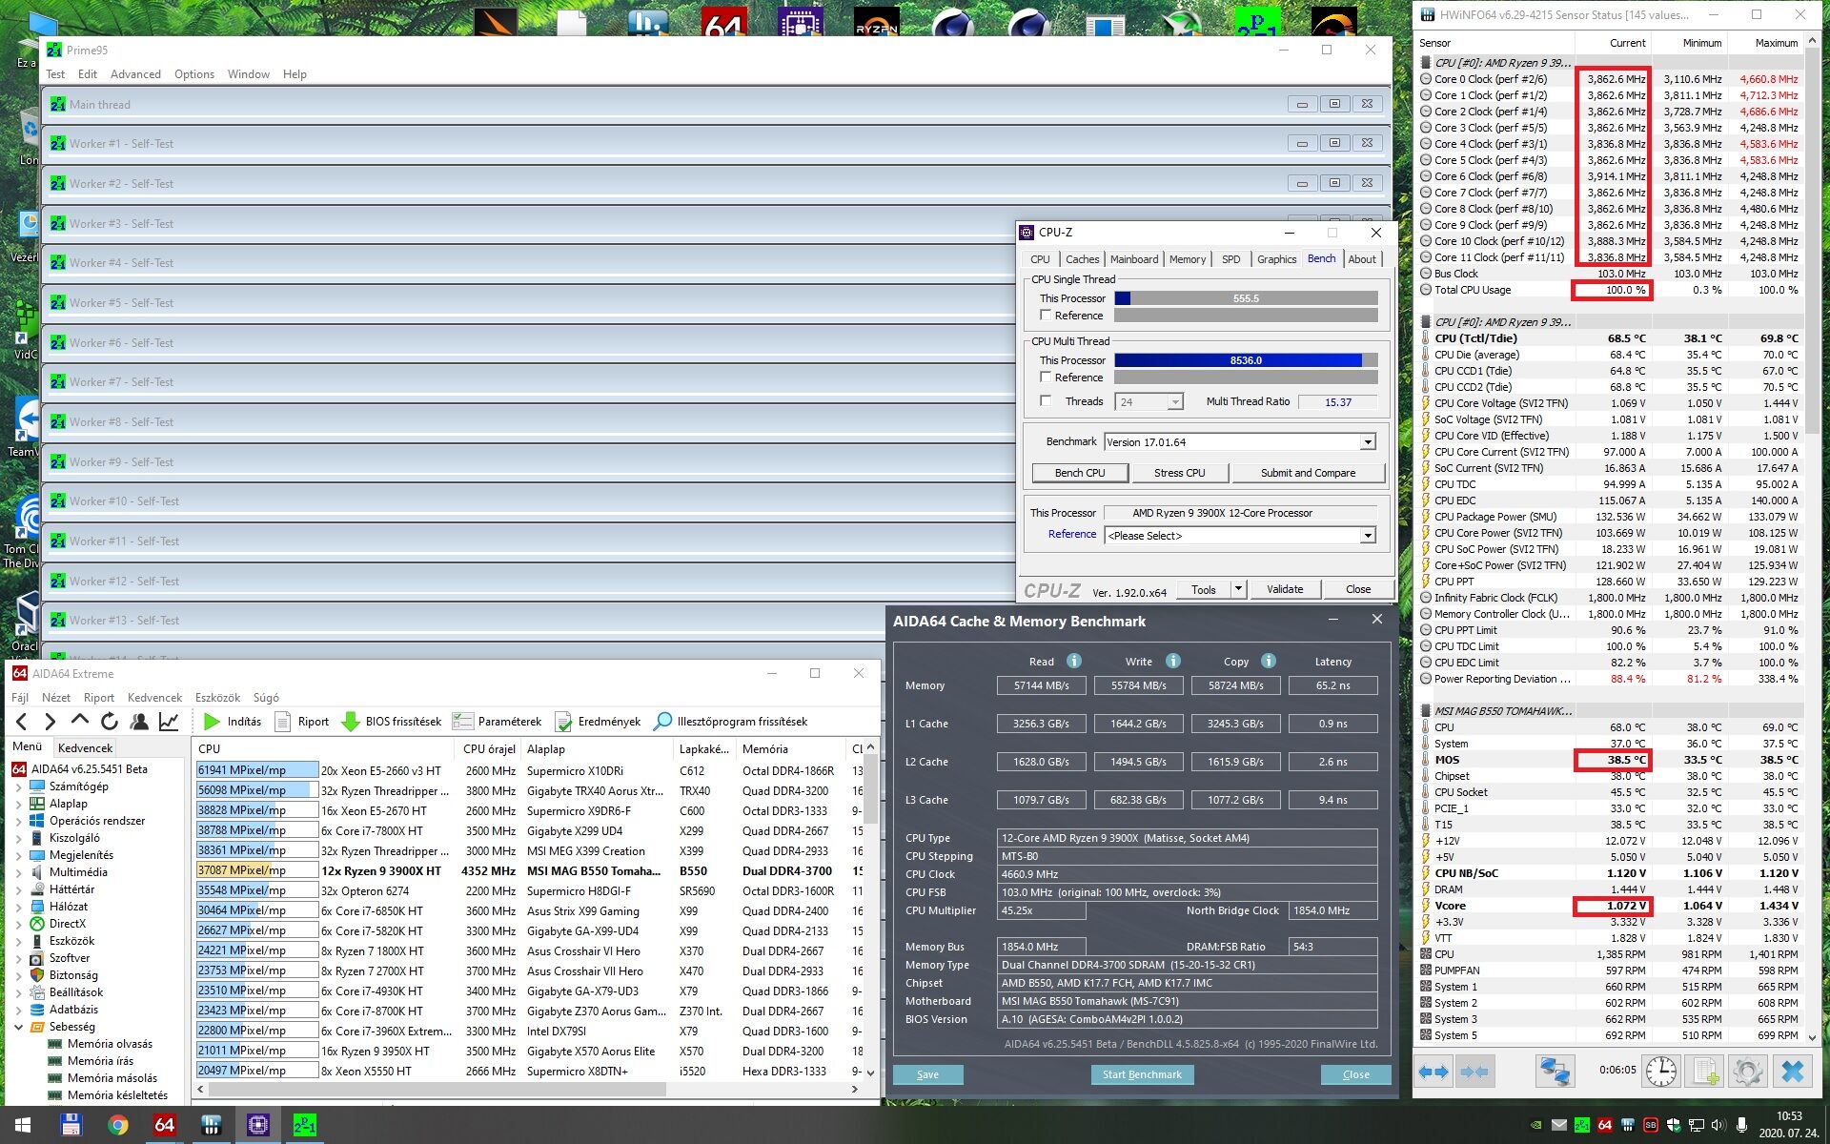Click CPU-Z taskbar icon
Image resolution: width=1830 pixels, height=1144 pixels.
tap(257, 1125)
